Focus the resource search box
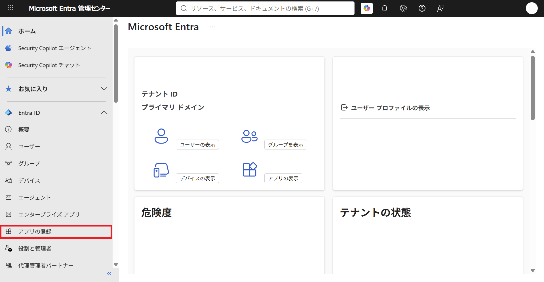The width and height of the screenshot is (544, 282). pos(265,8)
